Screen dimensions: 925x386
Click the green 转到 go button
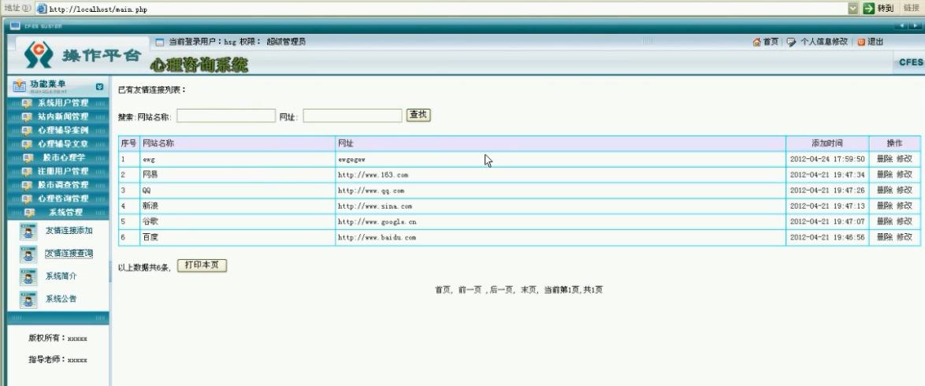(879, 9)
